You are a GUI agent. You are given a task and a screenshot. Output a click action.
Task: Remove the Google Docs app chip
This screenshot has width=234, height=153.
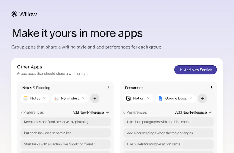coord(191,98)
